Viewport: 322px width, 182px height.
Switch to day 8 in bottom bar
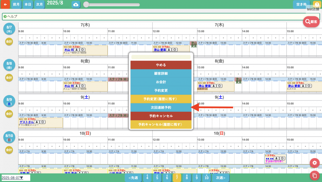187,178
